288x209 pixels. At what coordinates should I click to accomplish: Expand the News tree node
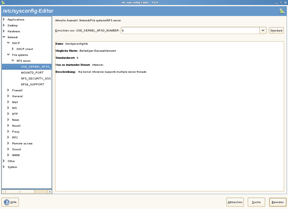pos(8,120)
